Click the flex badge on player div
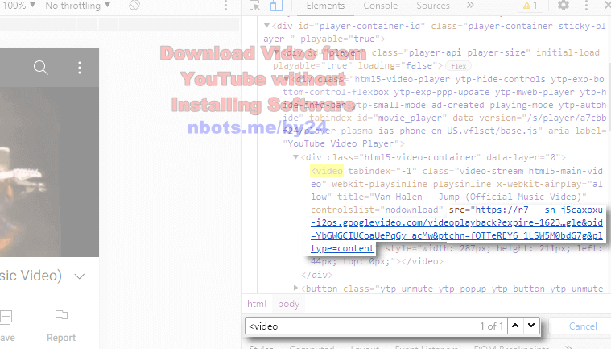611x349 pixels. (458, 66)
